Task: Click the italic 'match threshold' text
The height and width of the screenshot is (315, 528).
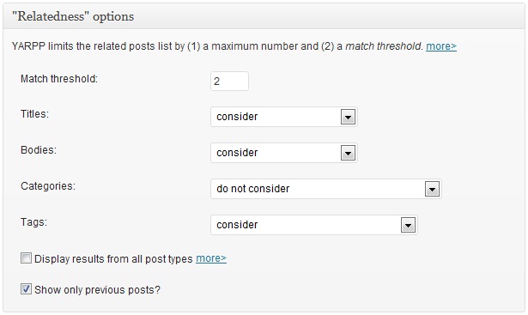Action: (384, 46)
